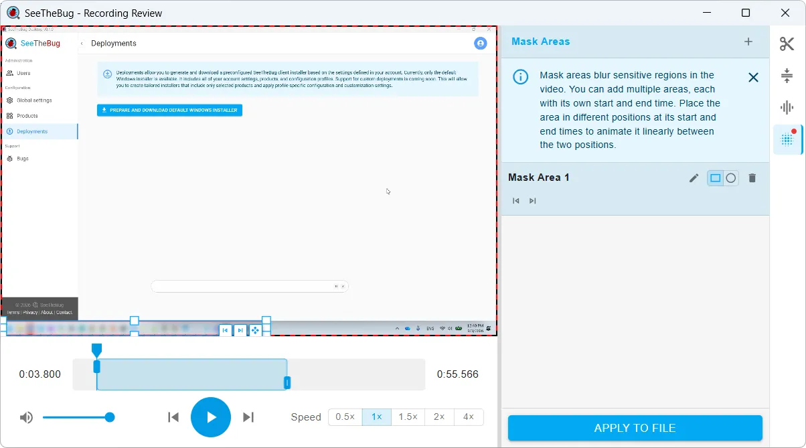This screenshot has height=448, width=806.
Task: Set playback speed to 1×
Action: coord(377,417)
